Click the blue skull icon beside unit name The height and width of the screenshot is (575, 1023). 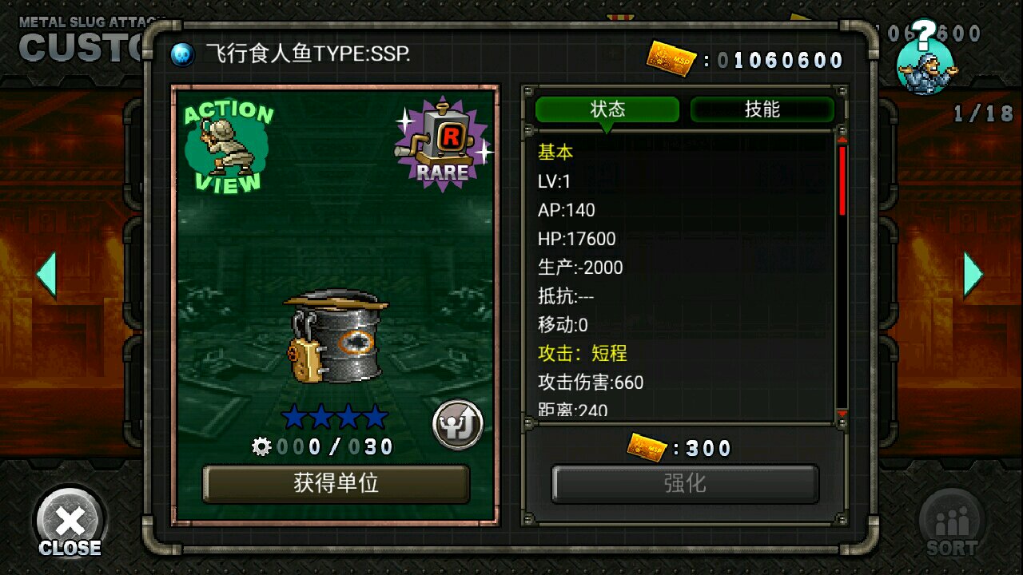click(183, 54)
